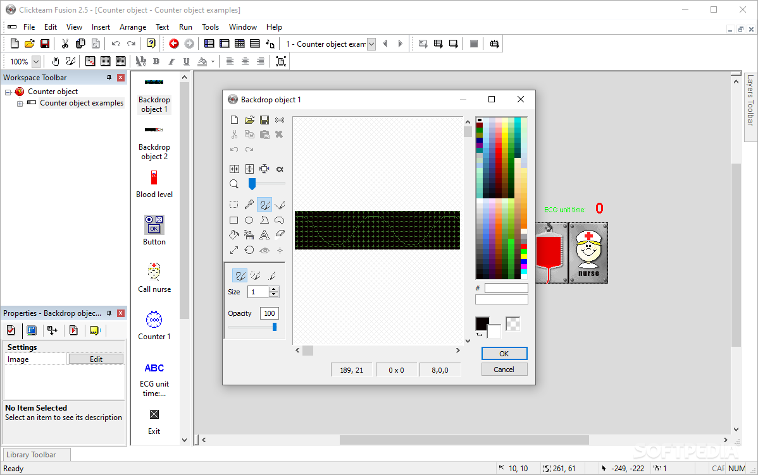This screenshot has height=475, width=758.
Task: Open the Run menu
Action: pyautogui.click(x=185, y=27)
